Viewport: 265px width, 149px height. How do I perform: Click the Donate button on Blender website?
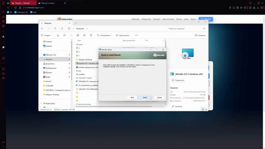206,19
